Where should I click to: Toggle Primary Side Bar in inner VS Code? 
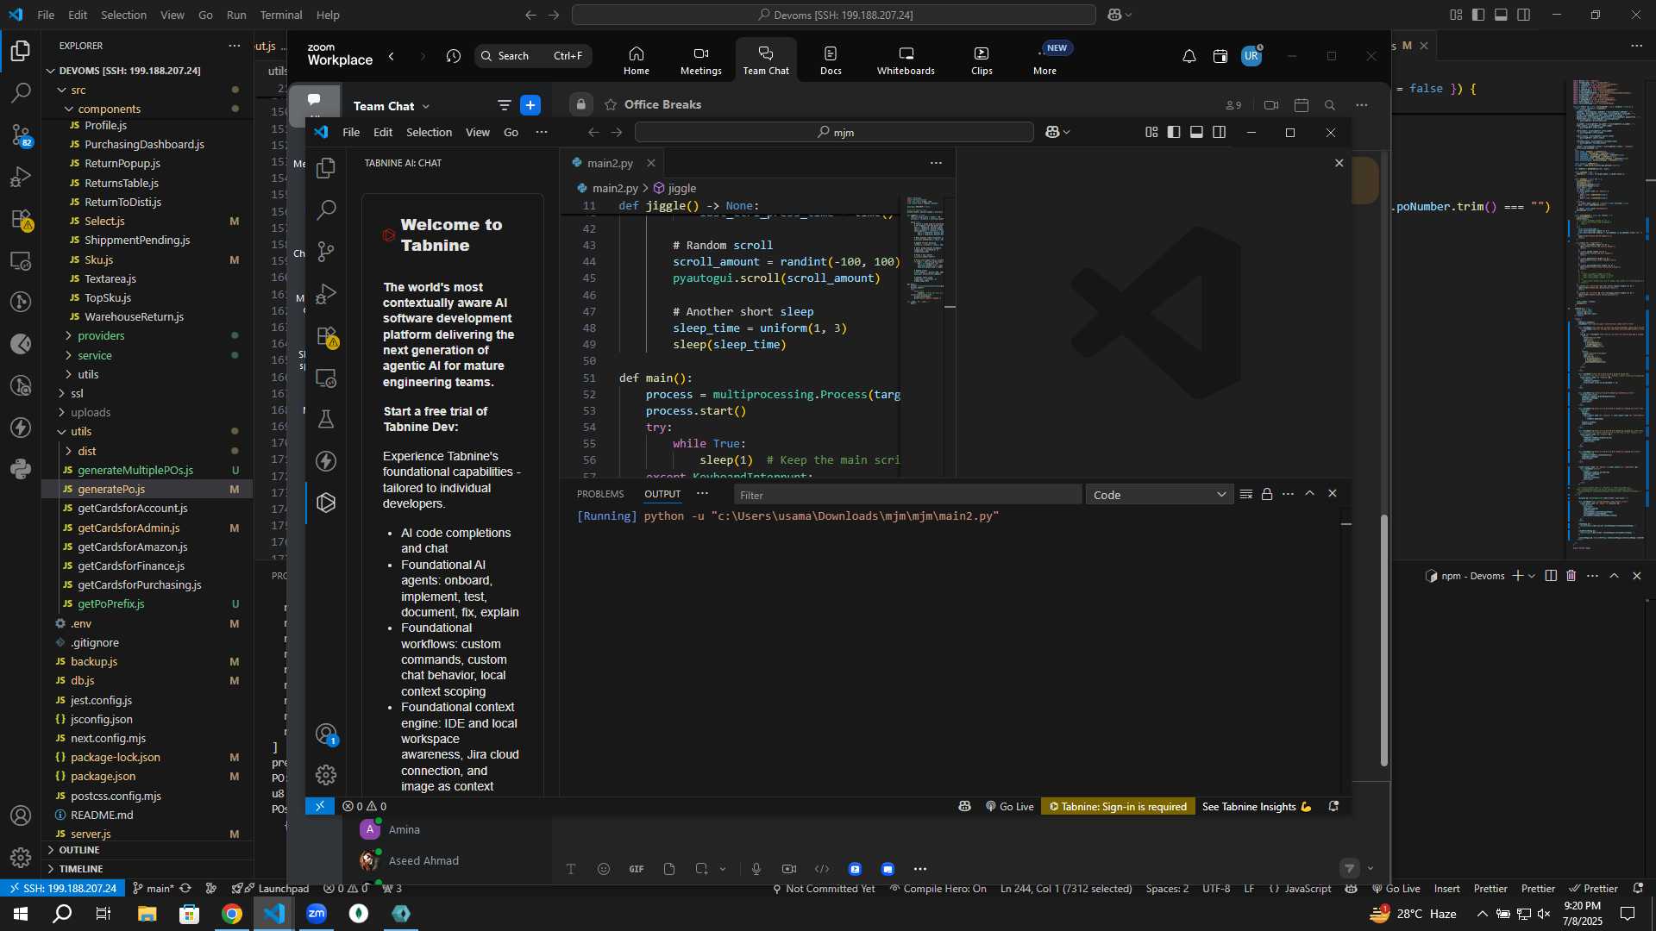1174,132
